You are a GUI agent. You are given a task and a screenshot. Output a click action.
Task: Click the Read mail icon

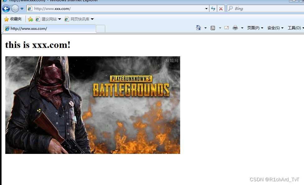(227, 28)
